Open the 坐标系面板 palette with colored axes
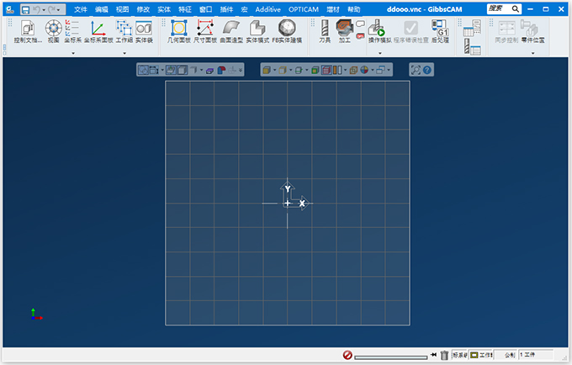572x365 pixels. click(98, 32)
